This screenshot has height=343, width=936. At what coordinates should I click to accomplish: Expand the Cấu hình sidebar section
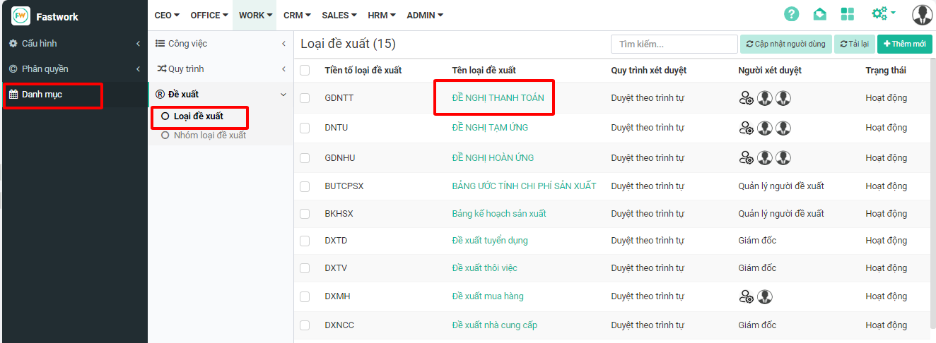click(x=74, y=44)
